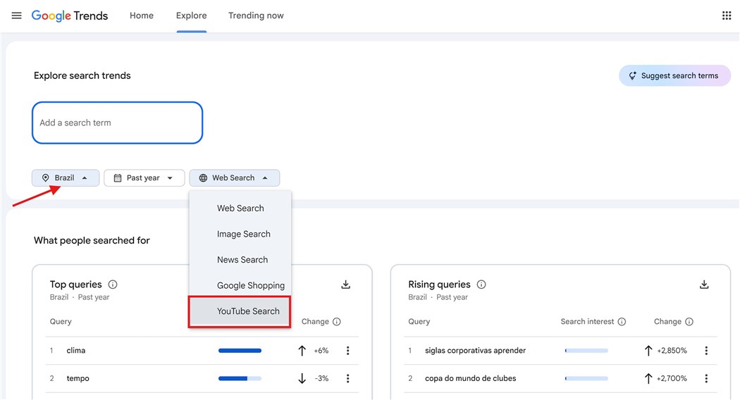740x400 pixels.
Task: Click the Rising queries Query column header
Action: pos(419,322)
